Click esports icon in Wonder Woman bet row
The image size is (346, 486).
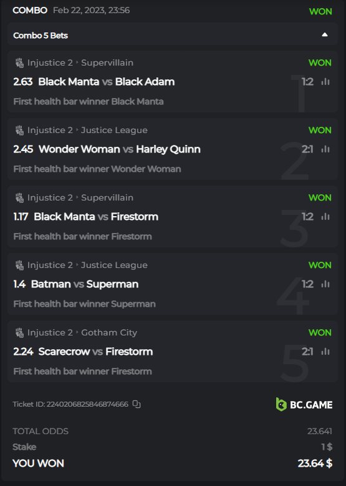click(x=19, y=130)
